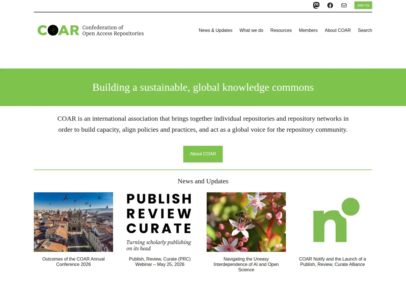Image resolution: width=406 pixels, height=282 pixels.
Task: Open About COAR in the navigation bar
Action: [338, 30]
